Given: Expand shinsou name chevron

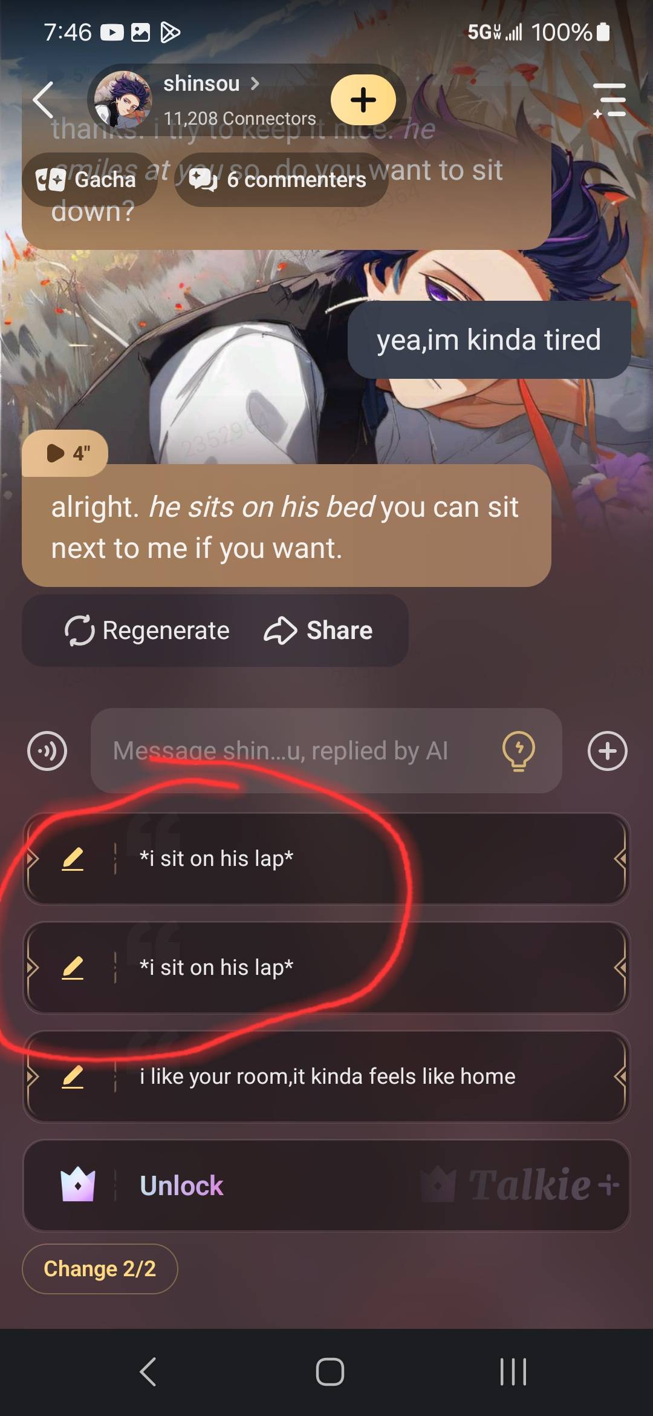Looking at the screenshot, I should click(255, 84).
